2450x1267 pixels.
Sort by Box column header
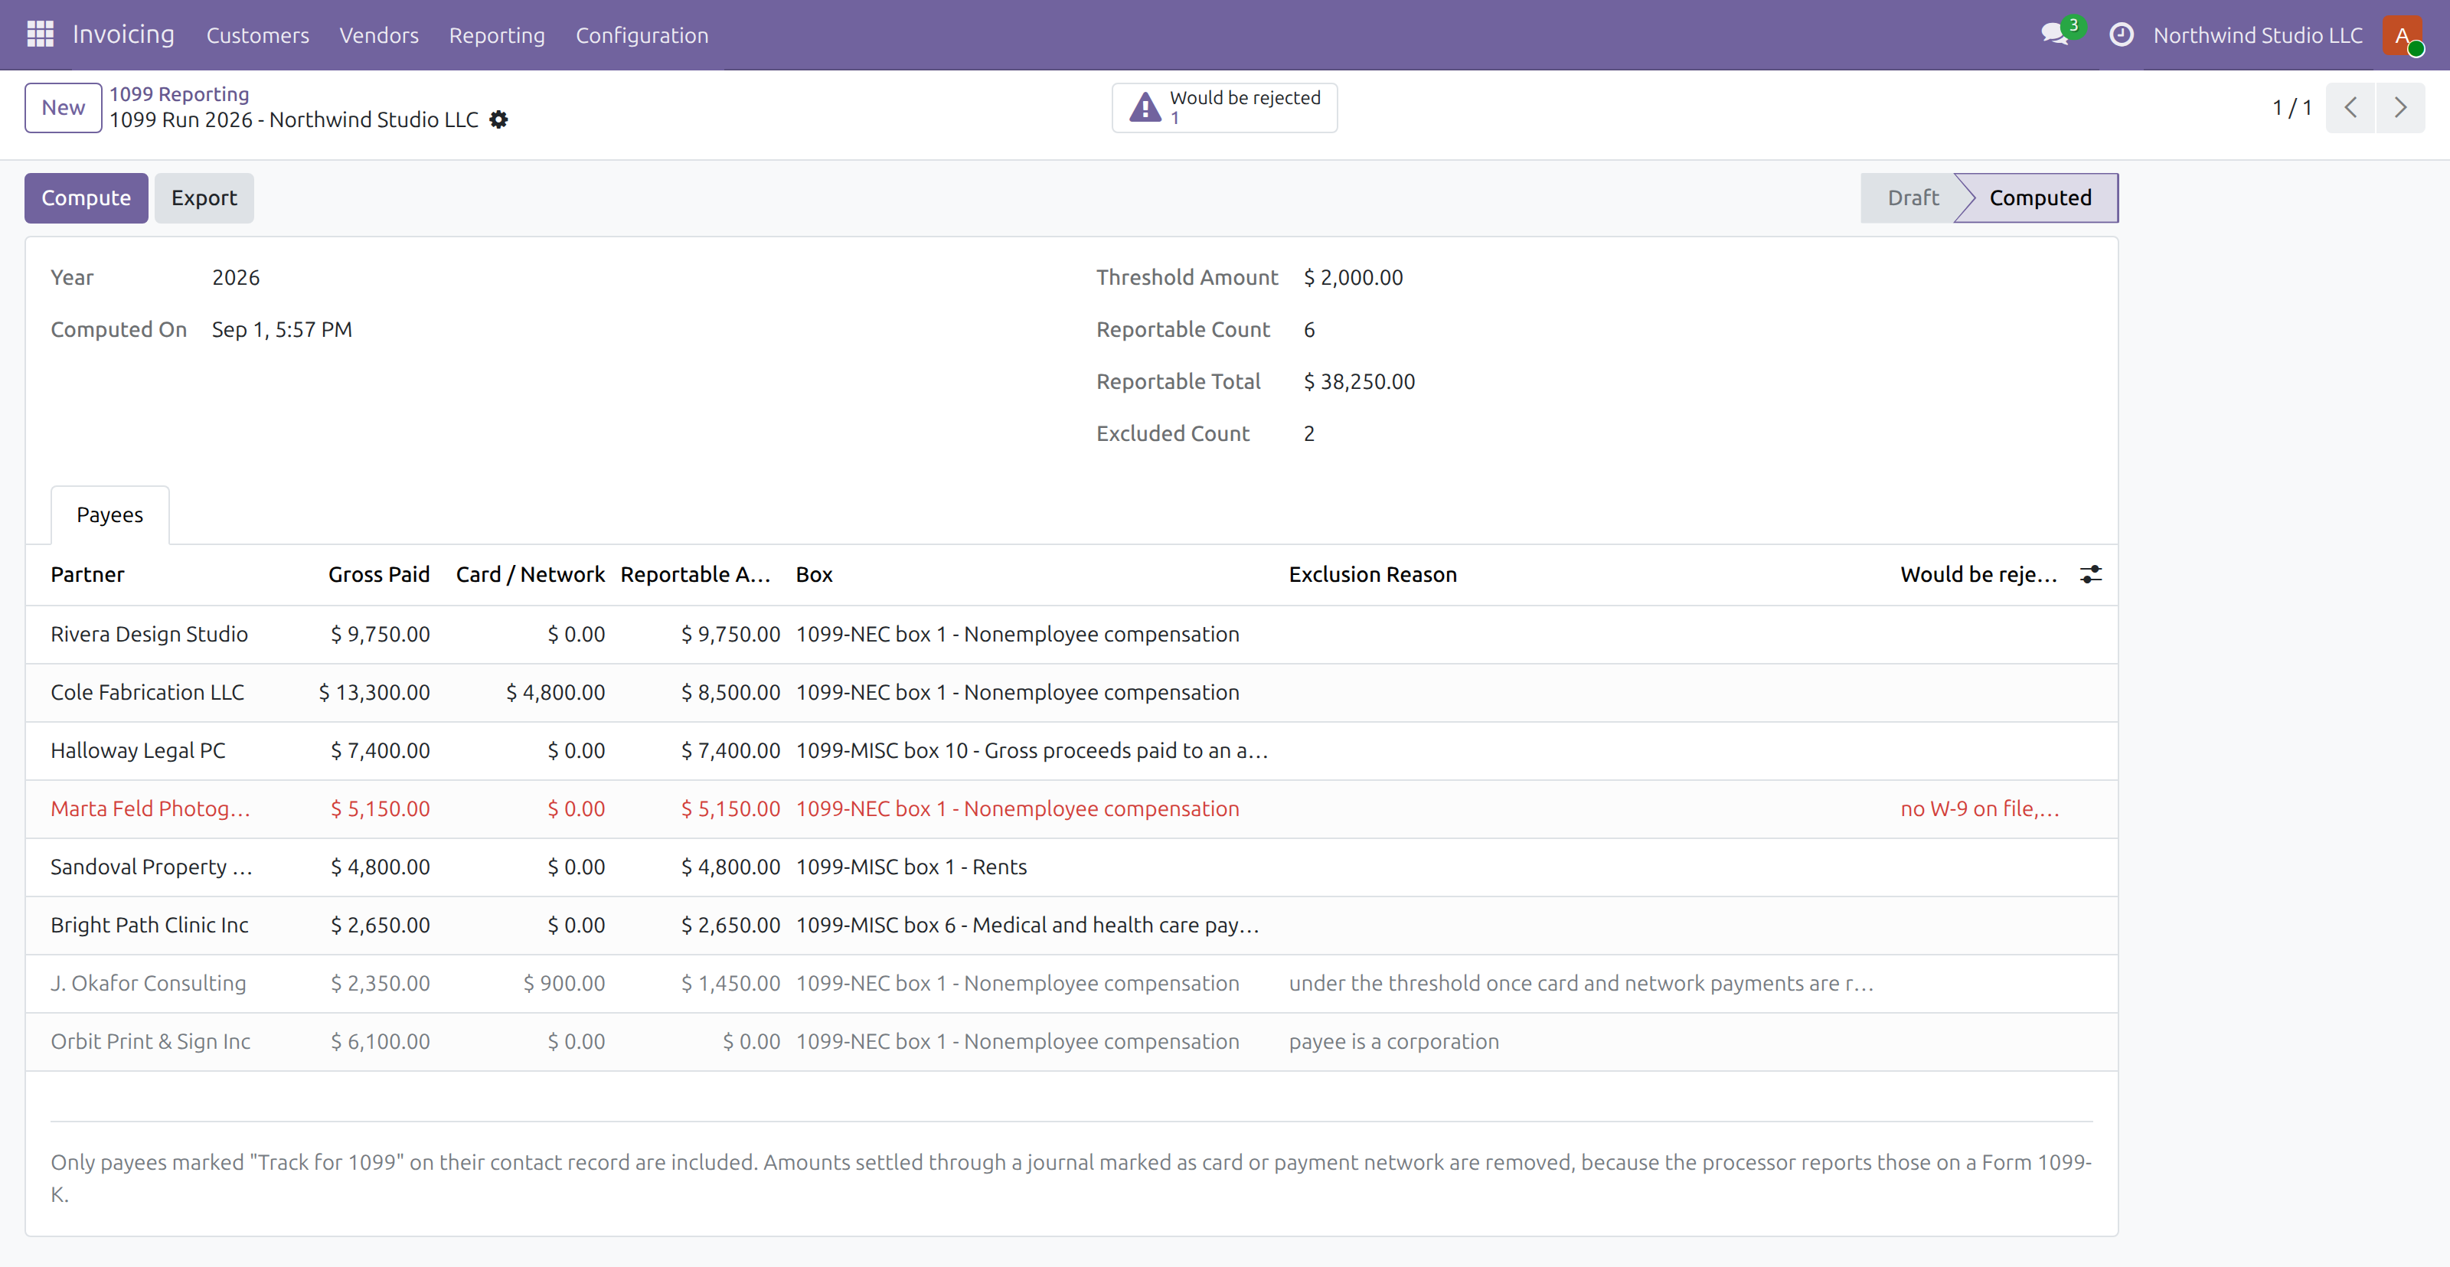[814, 574]
